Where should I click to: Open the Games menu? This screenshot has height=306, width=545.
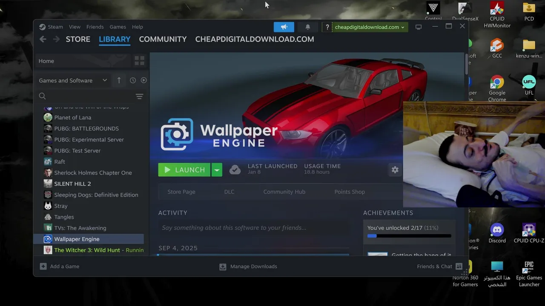pos(118,27)
